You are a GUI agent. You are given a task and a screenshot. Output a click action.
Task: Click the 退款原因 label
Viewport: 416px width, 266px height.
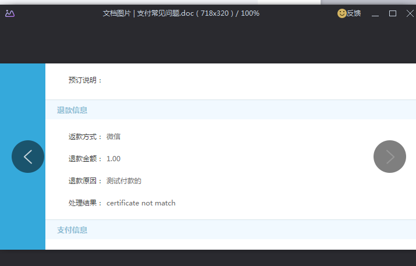(85, 181)
